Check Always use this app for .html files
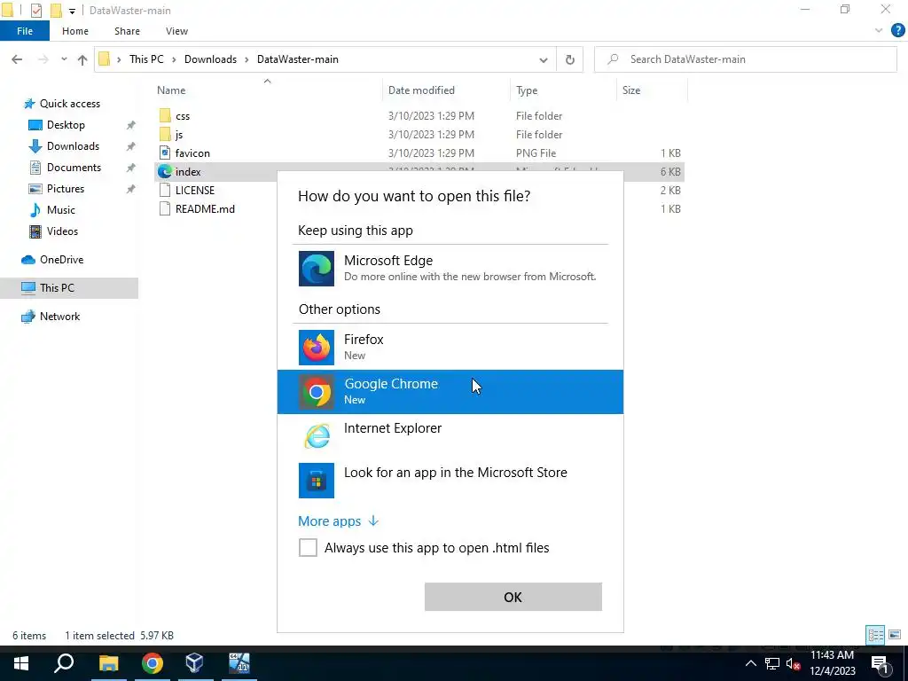 click(x=308, y=547)
